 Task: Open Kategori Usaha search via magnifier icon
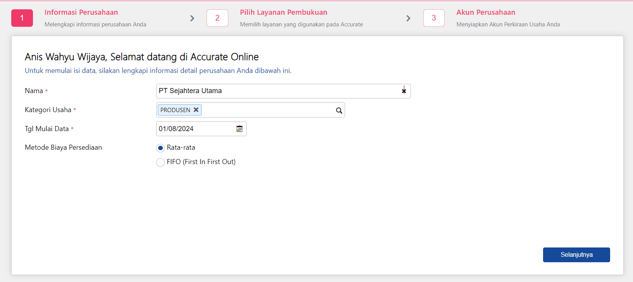[339, 111]
